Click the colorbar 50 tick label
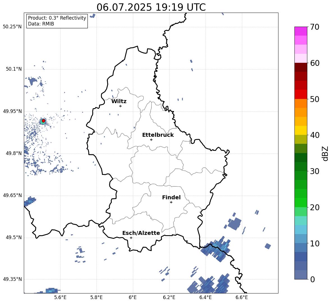 click(314, 99)
